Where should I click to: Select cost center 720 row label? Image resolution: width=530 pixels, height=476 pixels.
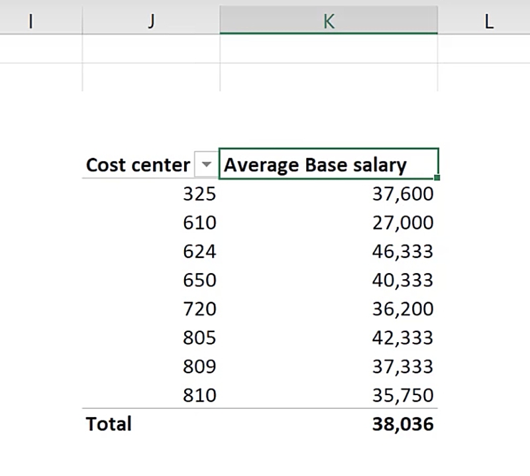coord(199,309)
